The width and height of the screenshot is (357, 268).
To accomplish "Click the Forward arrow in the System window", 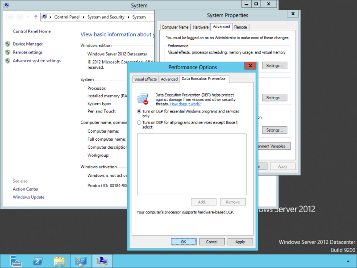I will pyautogui.click(x=20, y=17).
